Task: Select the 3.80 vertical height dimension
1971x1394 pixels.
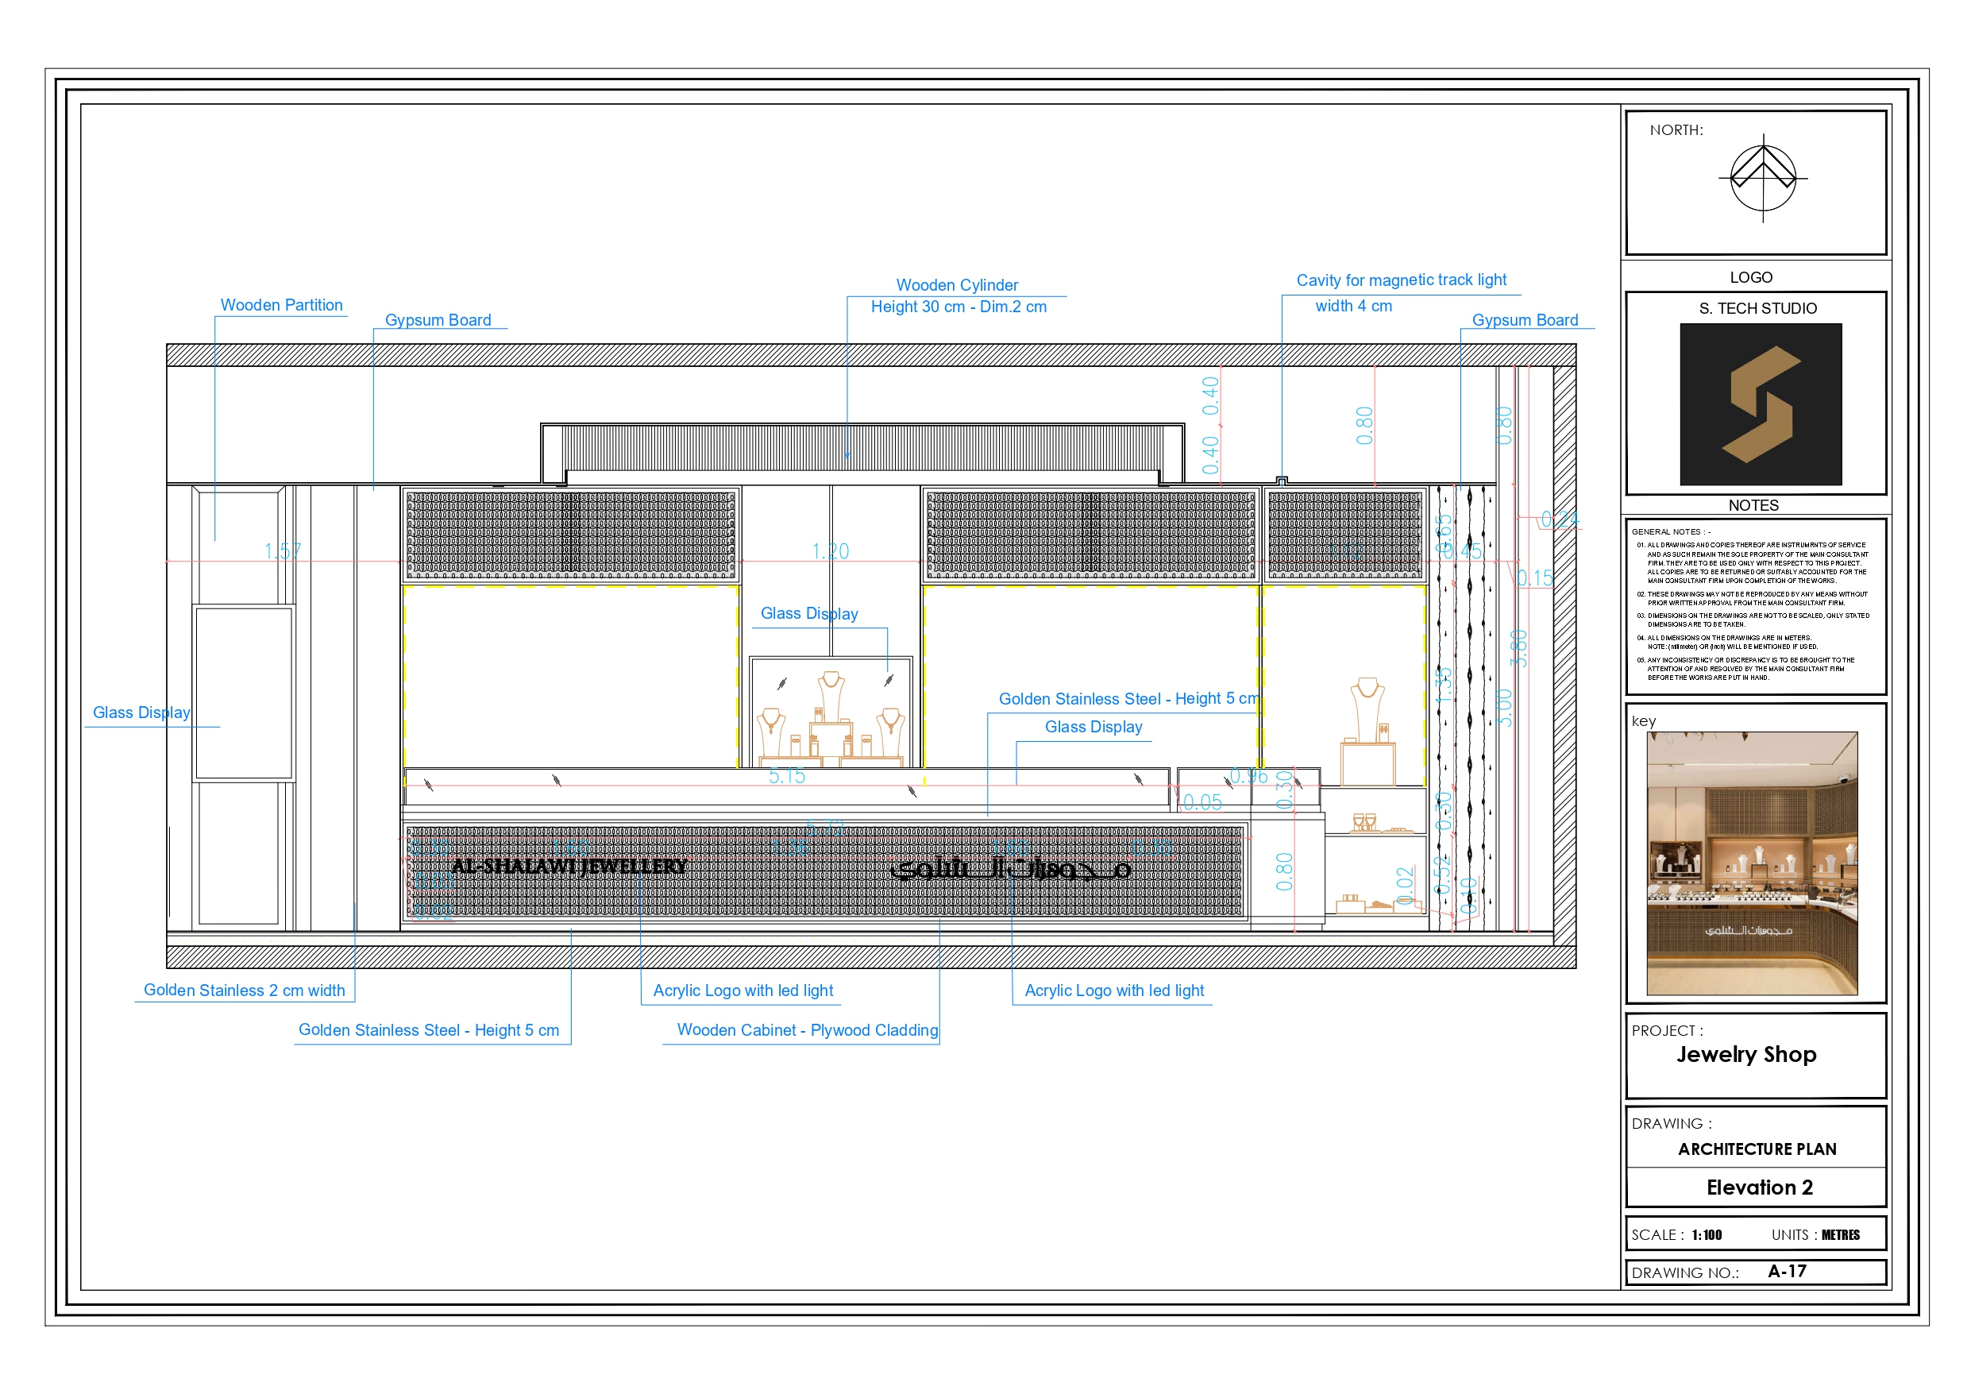Action: (x=1518, y=648)
